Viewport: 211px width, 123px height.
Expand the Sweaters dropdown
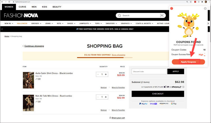(x=111, y=23)
